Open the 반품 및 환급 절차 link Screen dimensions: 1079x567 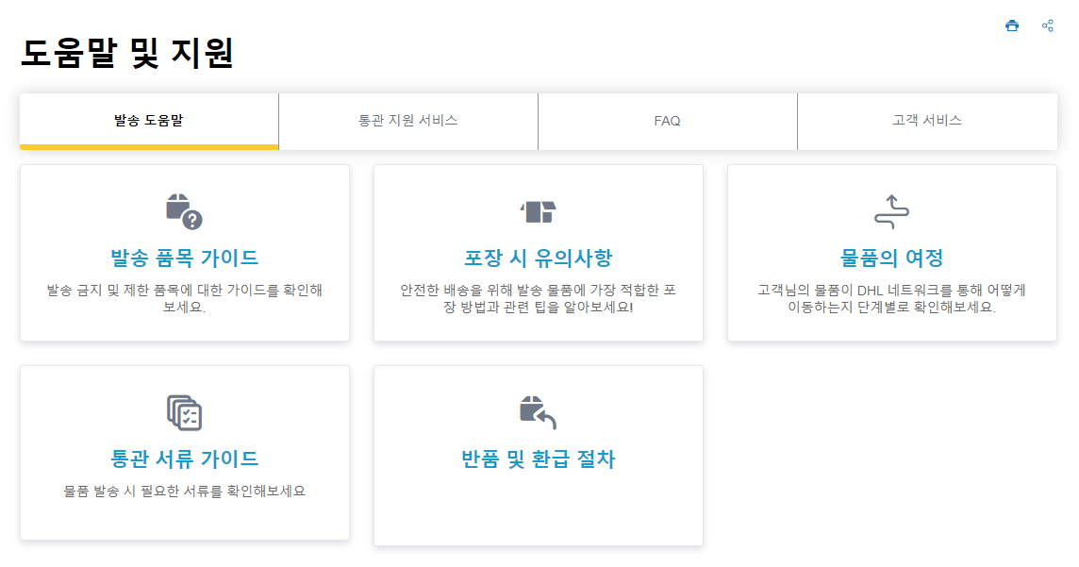539,459
